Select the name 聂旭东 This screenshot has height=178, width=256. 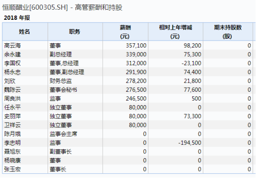[x=12, y=152]
